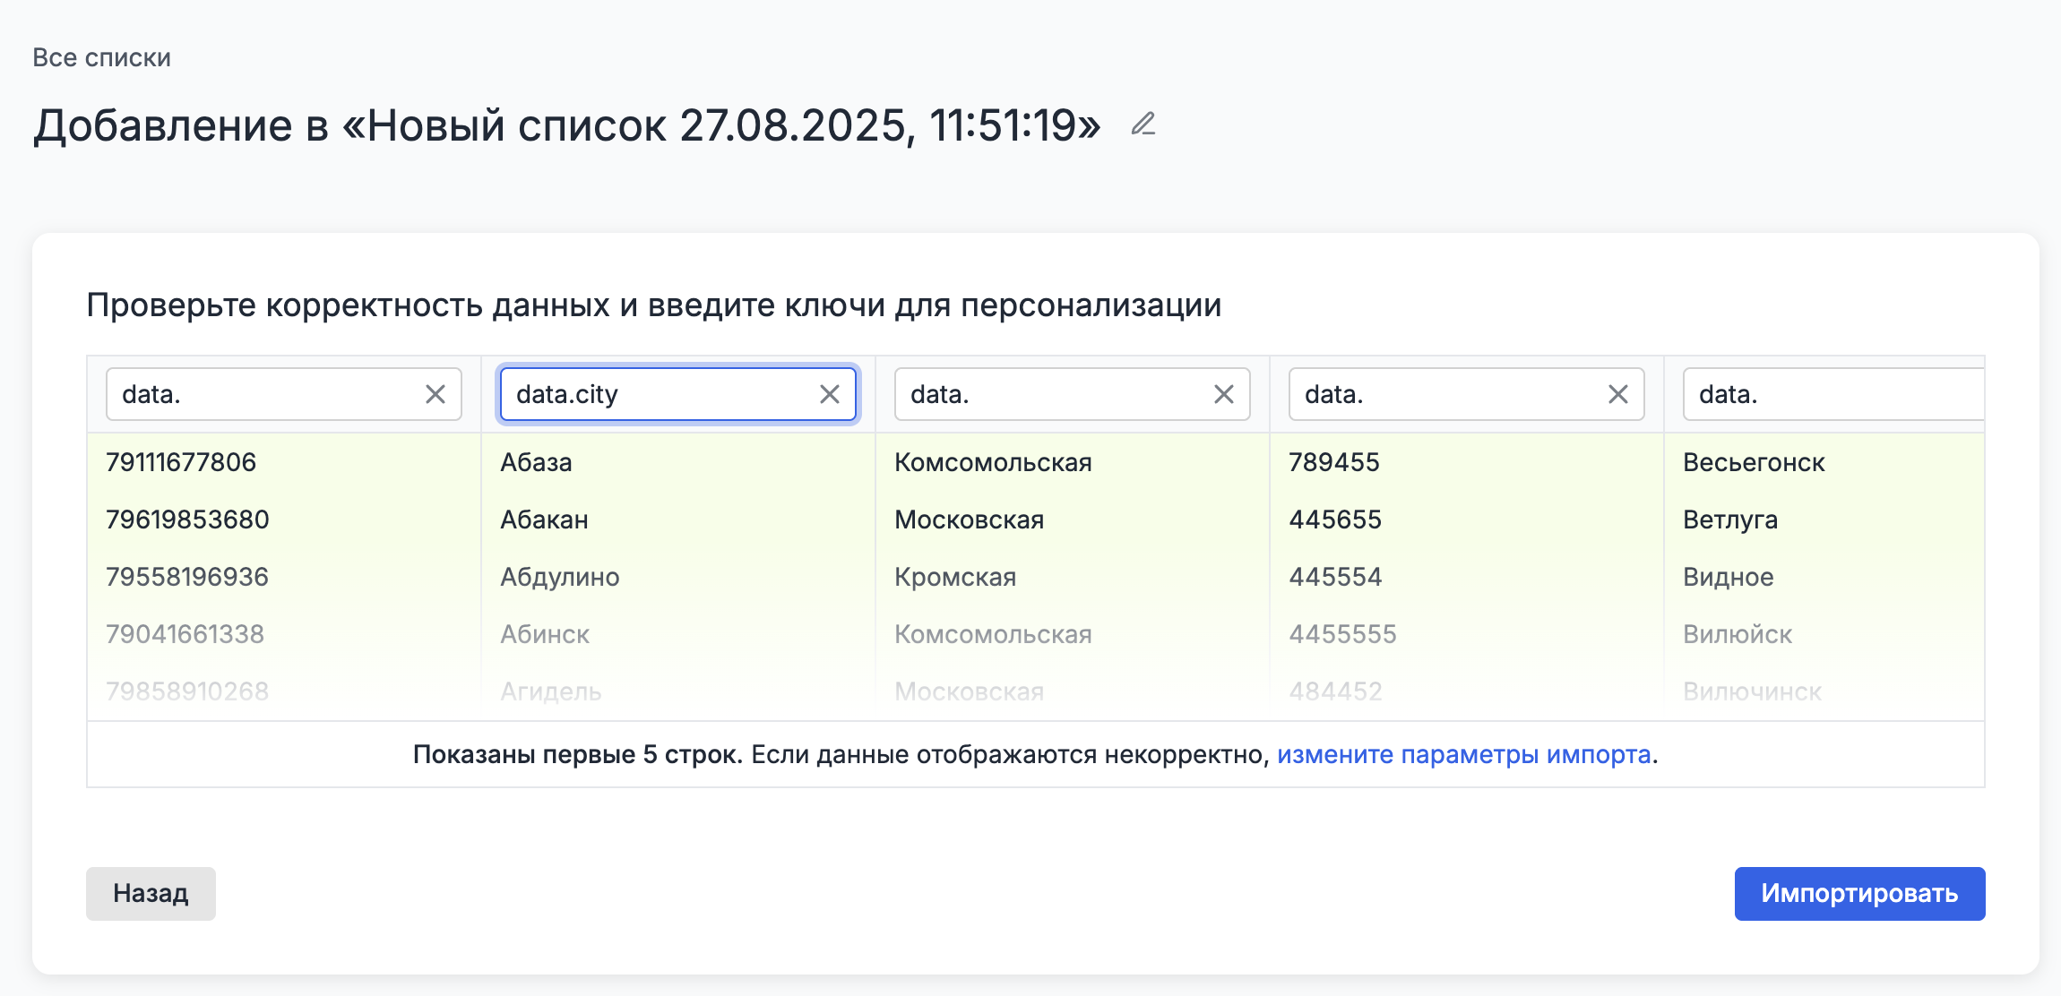
Task: Clear the fourth column key field
Action: point(1618,394)
